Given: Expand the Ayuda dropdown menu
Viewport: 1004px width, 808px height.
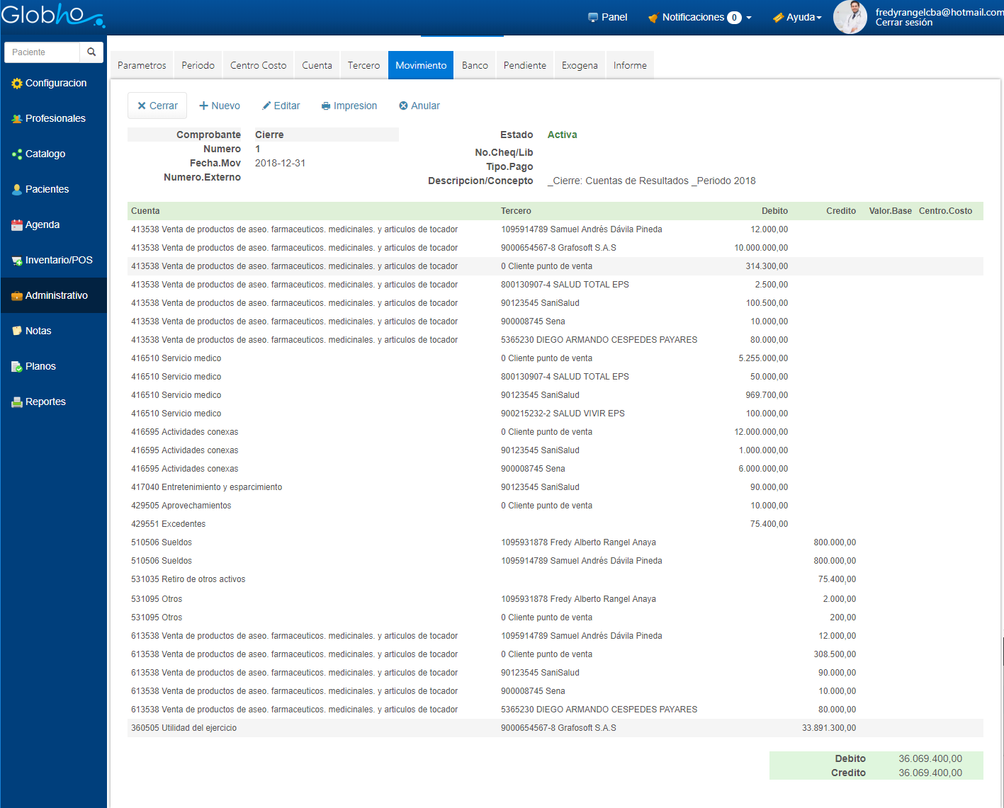Looking at the screenshot, I should pos(797,18).
